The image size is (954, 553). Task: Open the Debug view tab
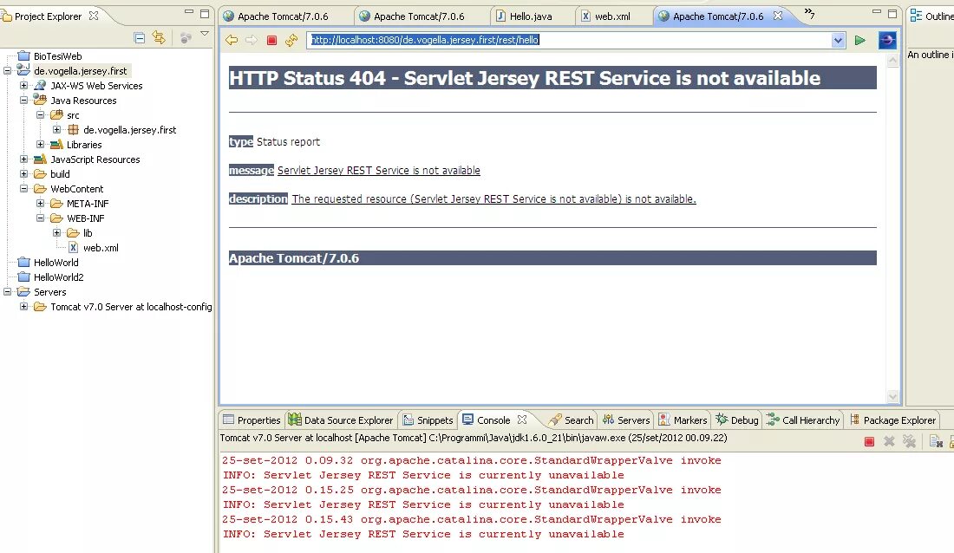tap(737, 420)
